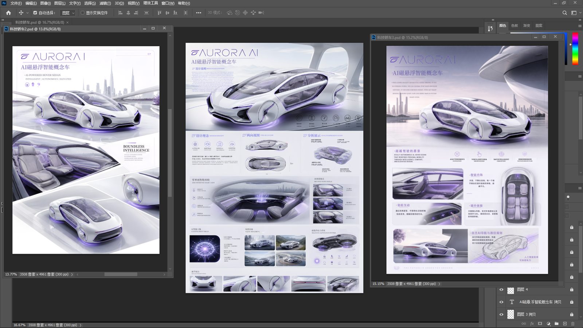Image resolution: width=583 pixels, height=328 pixels.
Task: Click the Home icon in options bar
Action: (8, 13)
